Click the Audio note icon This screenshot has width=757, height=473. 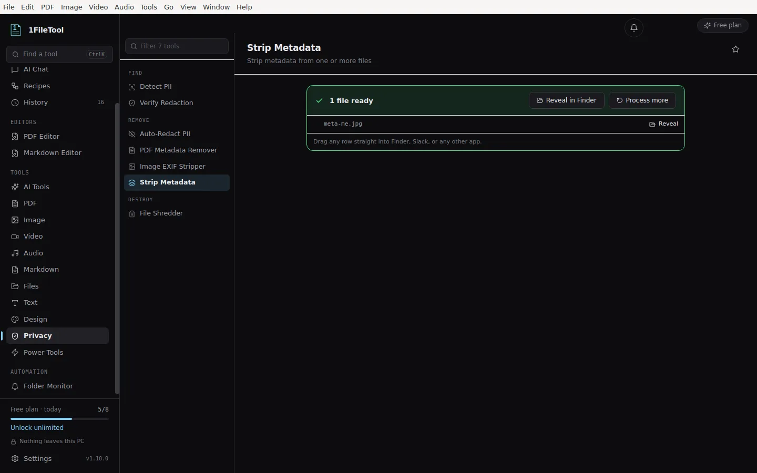(x=15, y=253)
